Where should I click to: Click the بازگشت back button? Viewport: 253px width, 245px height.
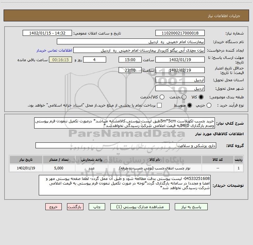click(x=75, y=207)
